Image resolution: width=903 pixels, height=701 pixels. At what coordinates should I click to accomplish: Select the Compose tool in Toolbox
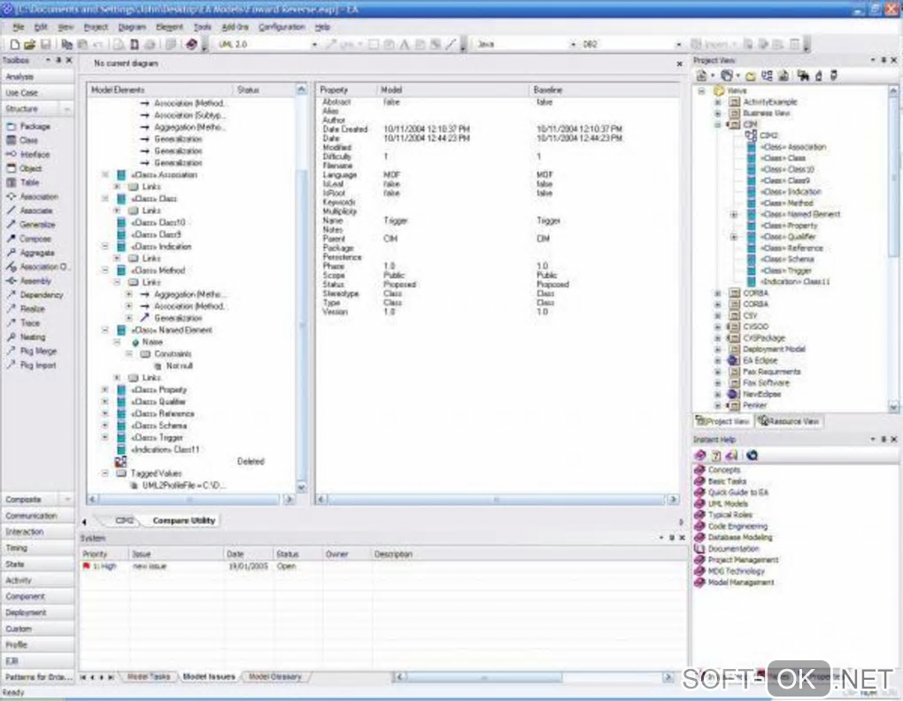coord(35,238)
